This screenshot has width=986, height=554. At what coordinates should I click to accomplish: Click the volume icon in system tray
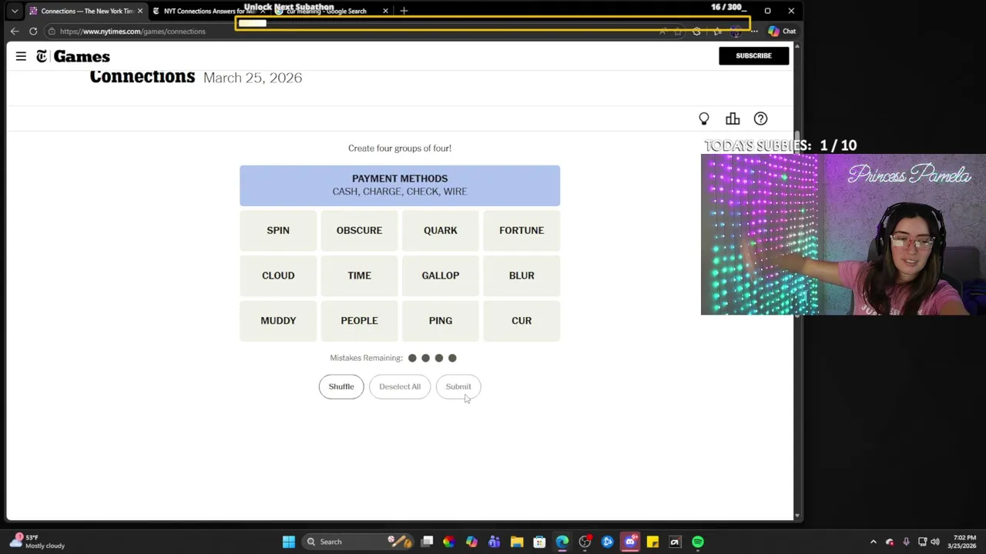tap(936, 542)
